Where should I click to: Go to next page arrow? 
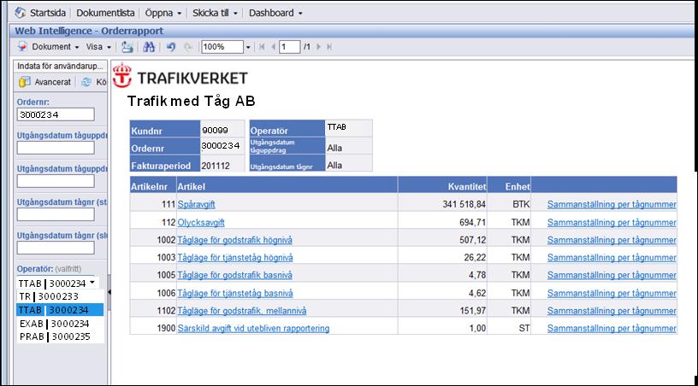point(319,47)
